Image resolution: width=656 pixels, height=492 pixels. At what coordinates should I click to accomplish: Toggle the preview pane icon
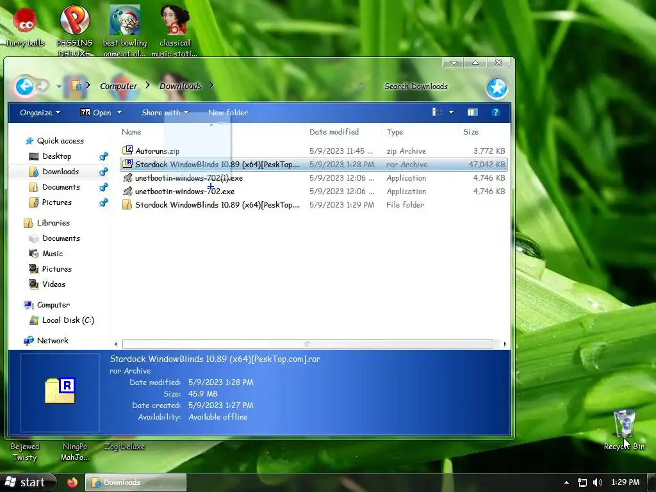(473, 112)
